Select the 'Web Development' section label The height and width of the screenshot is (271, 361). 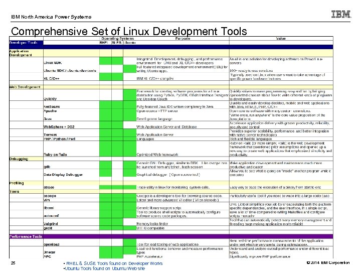[25, 87]
